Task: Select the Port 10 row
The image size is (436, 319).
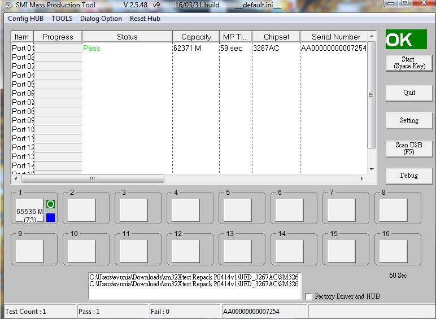Action: [x=189, y=129]
